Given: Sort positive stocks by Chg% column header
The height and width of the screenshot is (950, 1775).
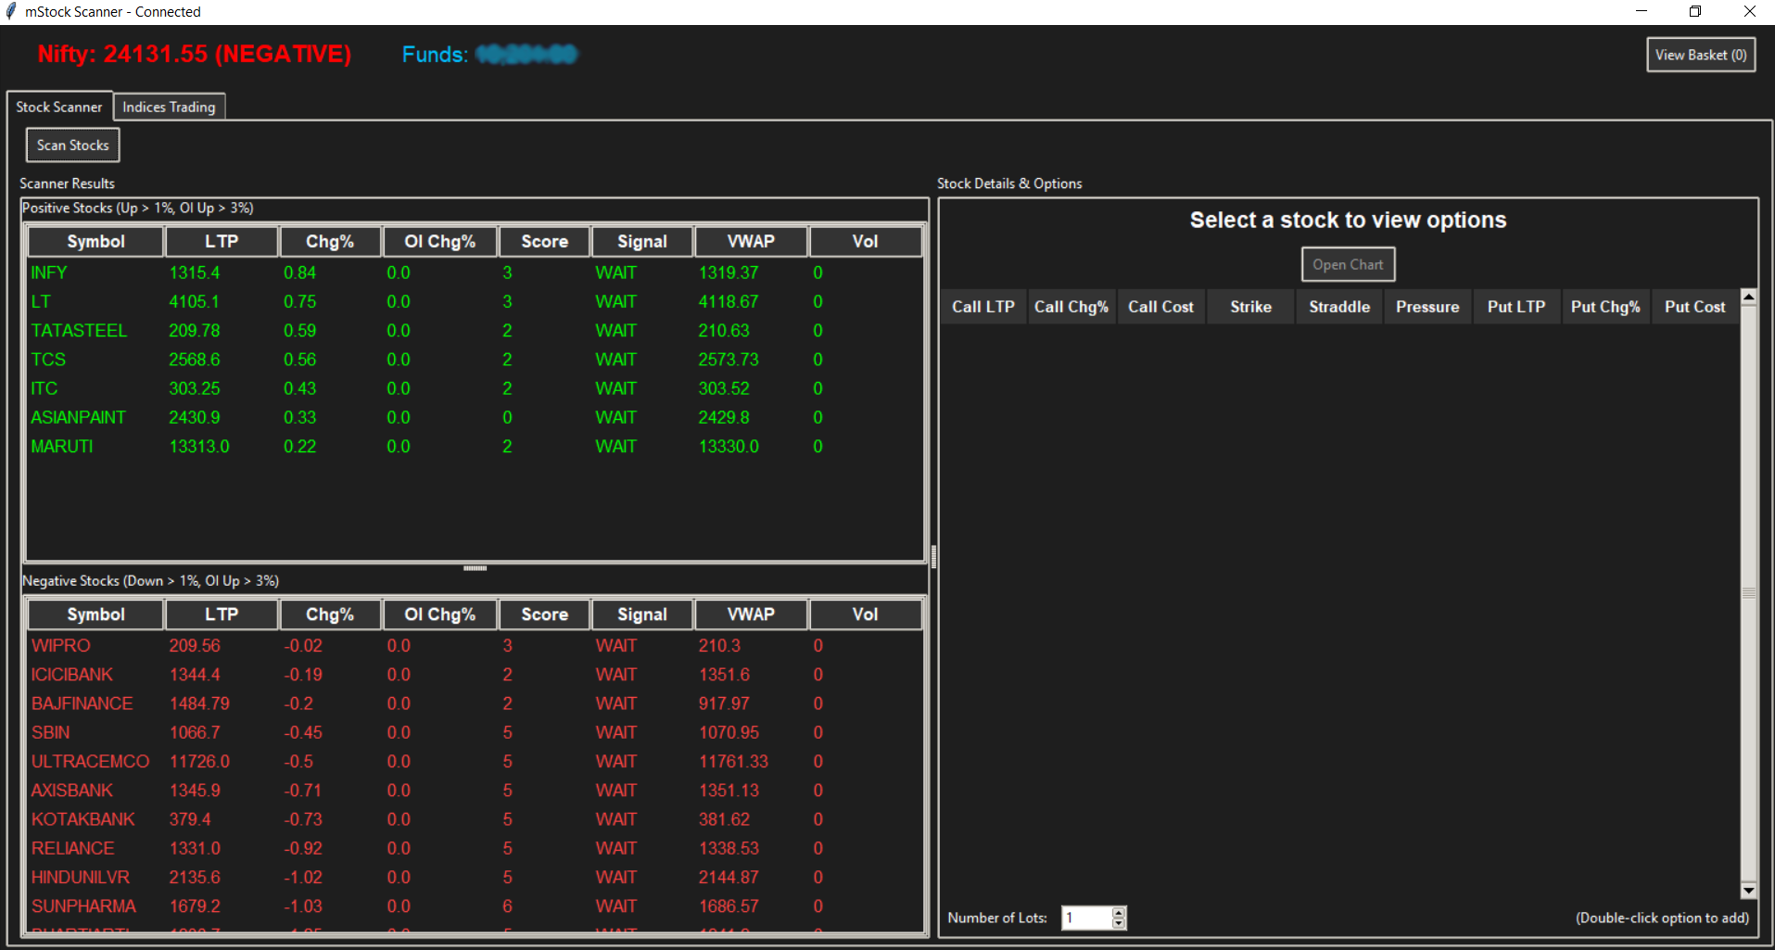Looking at the screenshot, I should (x=330, y=242).
